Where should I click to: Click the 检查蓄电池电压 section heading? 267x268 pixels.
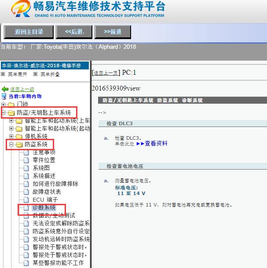click(x=125, y=166)
